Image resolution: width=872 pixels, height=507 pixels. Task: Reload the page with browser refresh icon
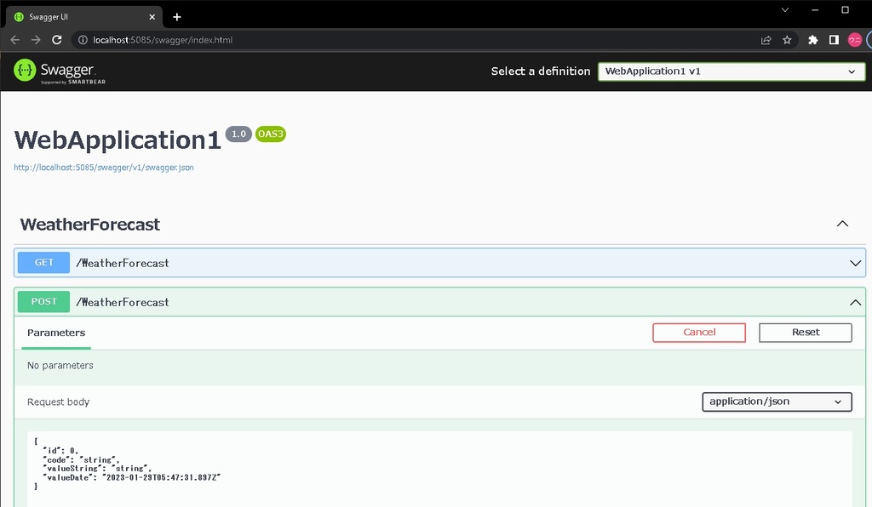57,40
